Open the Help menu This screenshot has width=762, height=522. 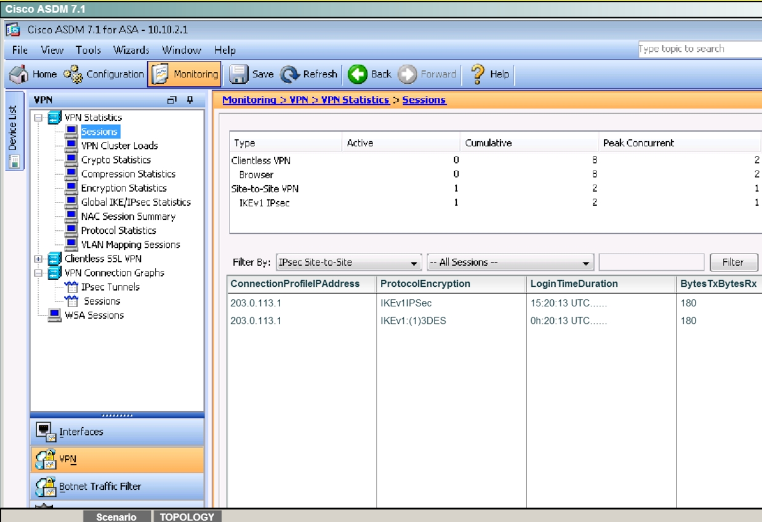pos(225,50)
